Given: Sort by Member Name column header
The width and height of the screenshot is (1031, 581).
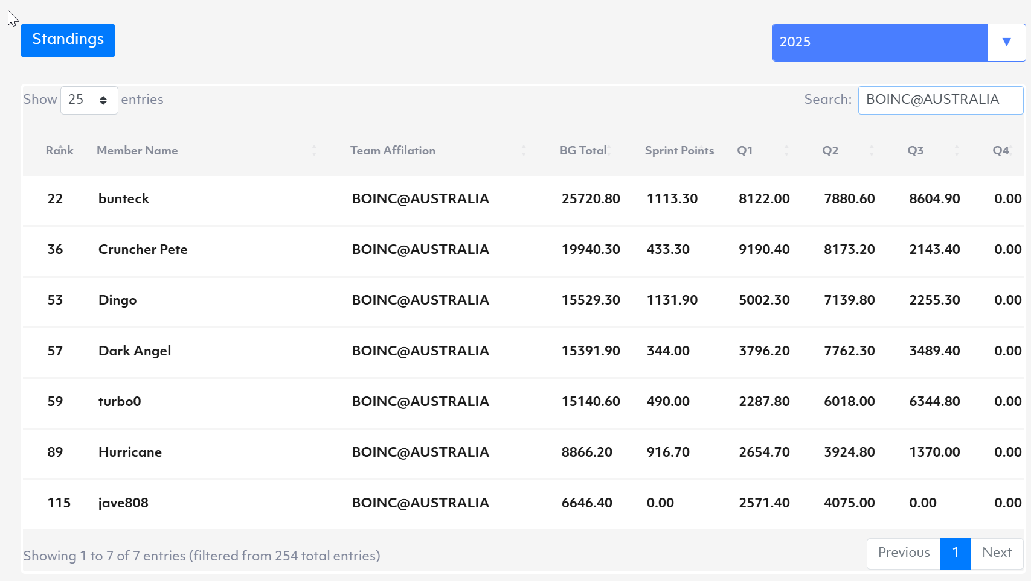Looking at the screenshot, I should pyautogui.click(x=137, y=151).
